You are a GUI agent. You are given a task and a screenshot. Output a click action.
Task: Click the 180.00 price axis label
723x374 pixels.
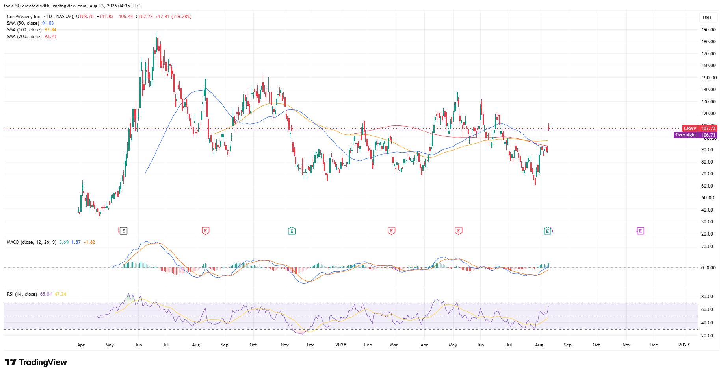click(x=708, y=42)
